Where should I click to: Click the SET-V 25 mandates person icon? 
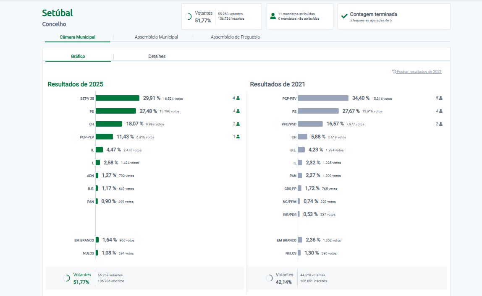click(238, 98)
